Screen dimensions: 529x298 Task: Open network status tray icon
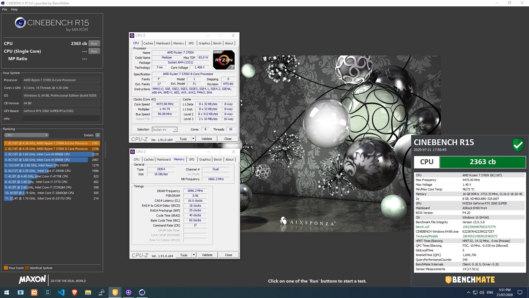point(475,292)
